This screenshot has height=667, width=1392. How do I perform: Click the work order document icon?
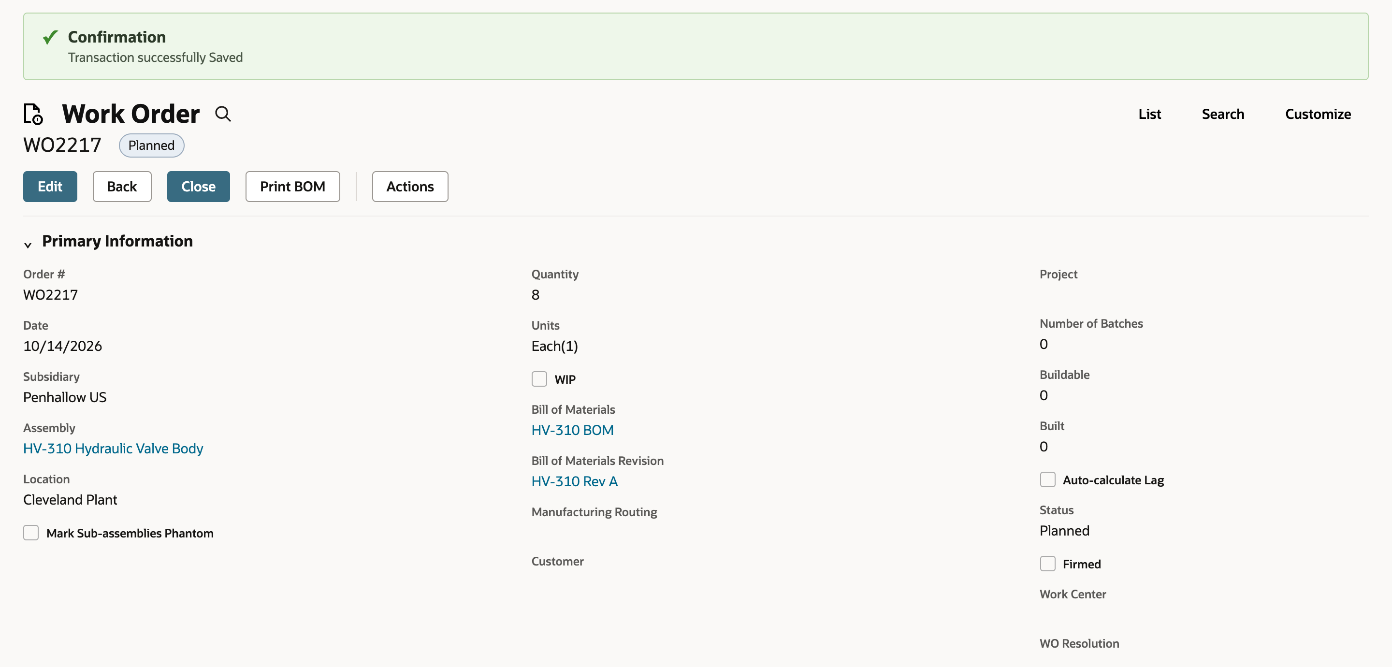point(33,114)
